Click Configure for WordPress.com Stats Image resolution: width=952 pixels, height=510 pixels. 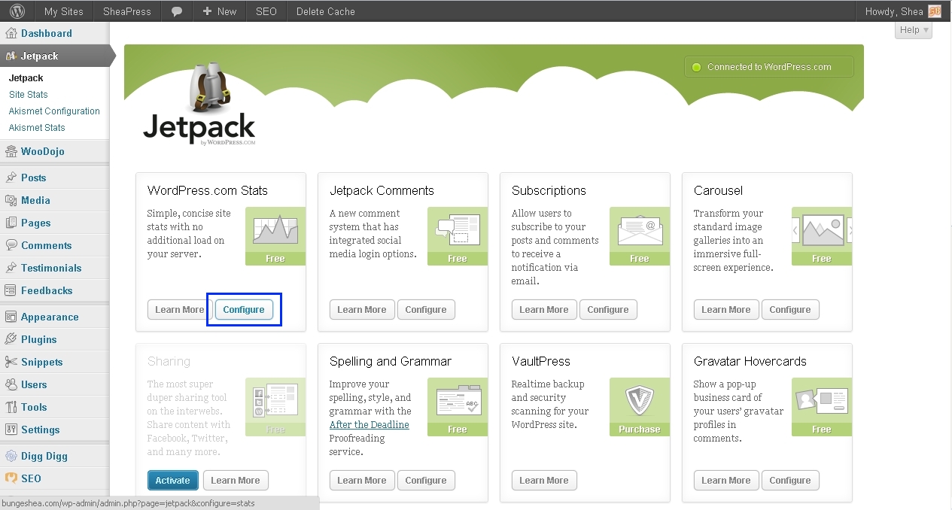[244, 310]
